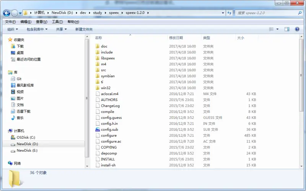Open the 编辑(E) menu
Image resolution: width=306 pixels, height=191 pixels.
click(26, 22)
